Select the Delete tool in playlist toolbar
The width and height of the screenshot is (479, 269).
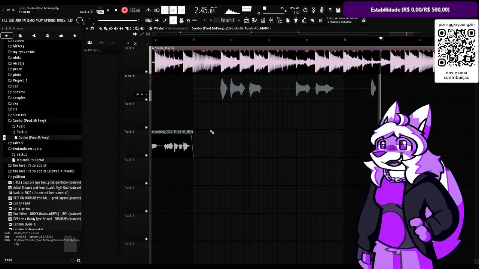[111, 28]
